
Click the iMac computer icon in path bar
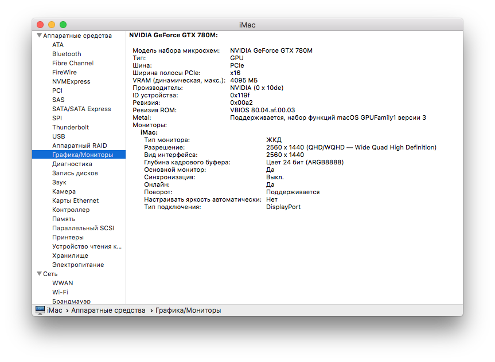(x=40, y=310)
